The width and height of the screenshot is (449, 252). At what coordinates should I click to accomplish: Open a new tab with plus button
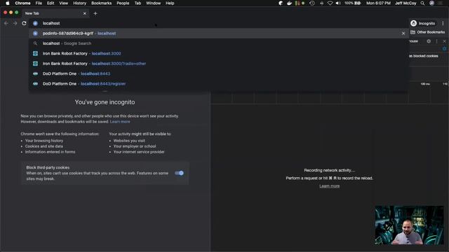[95, 13]
